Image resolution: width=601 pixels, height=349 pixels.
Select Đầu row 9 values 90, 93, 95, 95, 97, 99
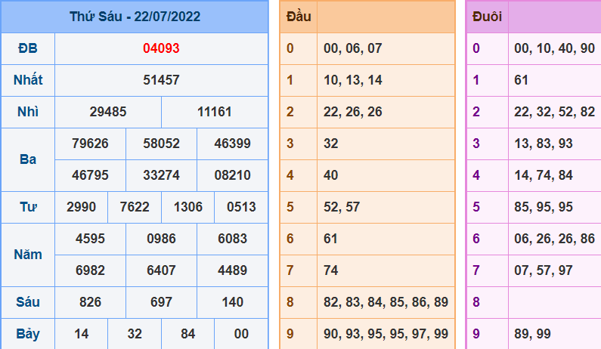(x=386, y=334)
